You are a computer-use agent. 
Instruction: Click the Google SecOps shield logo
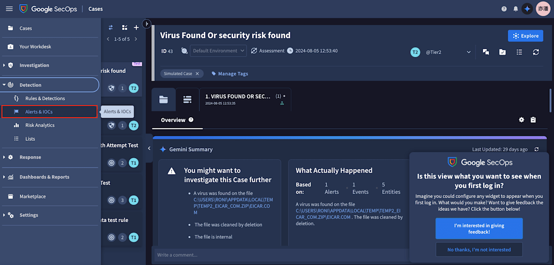24,9
